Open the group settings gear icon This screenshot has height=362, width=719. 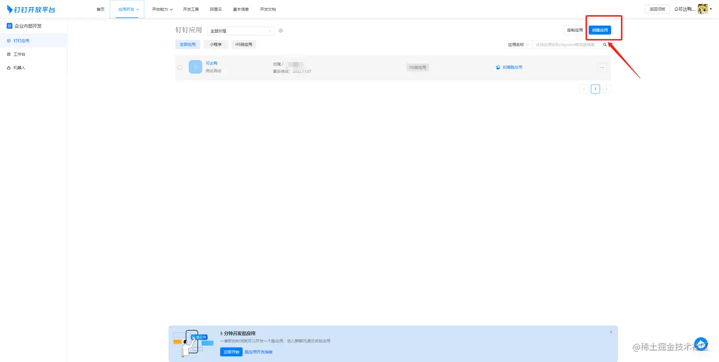coord(281,30)
